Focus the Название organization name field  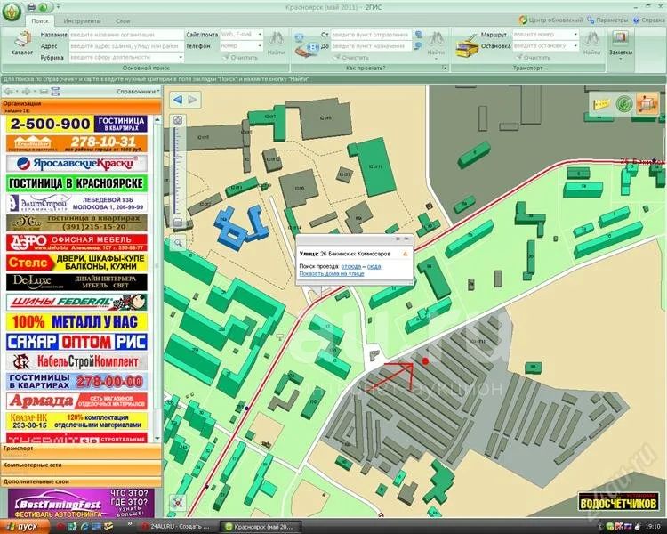point(126,35)
